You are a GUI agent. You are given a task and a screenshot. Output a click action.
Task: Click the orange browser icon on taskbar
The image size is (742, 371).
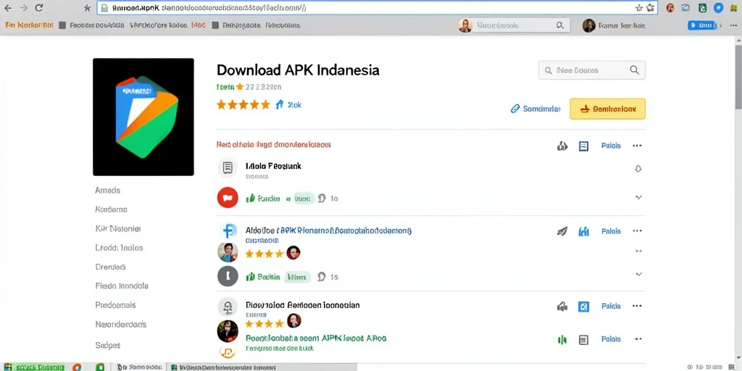(x=76, y=367)
